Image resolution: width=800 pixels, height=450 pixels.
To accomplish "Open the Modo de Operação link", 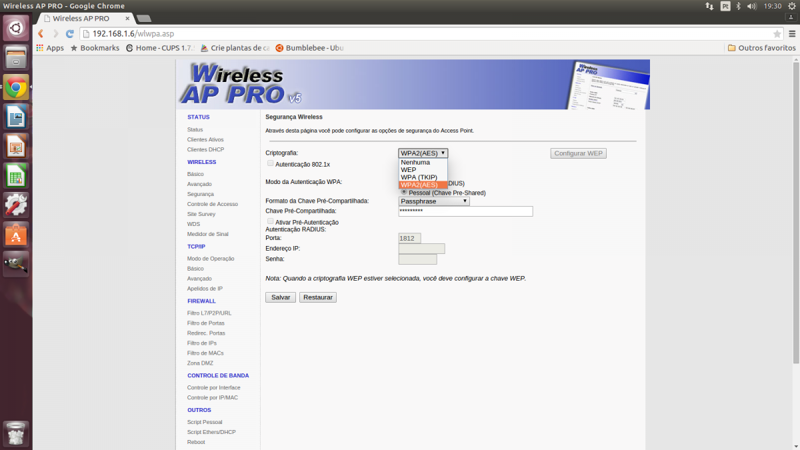I will pos(211,259).
